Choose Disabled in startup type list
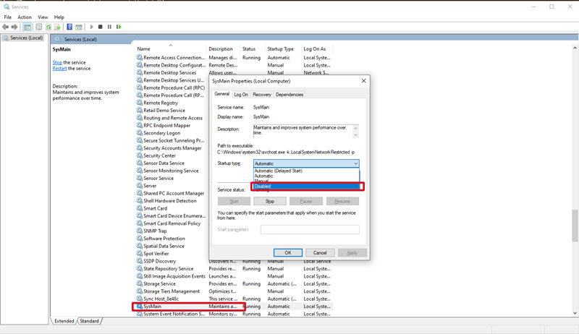579x334 pixels. pyautogui.click(x=306, y=187)
